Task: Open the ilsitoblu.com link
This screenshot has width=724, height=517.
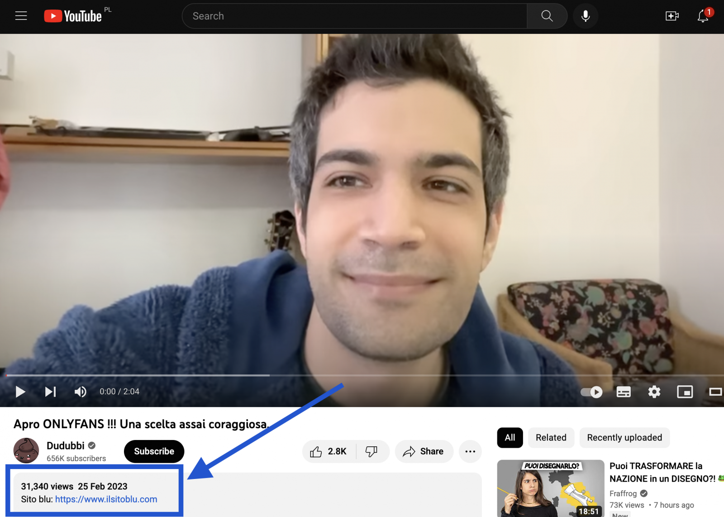Action: click(106, 499)
